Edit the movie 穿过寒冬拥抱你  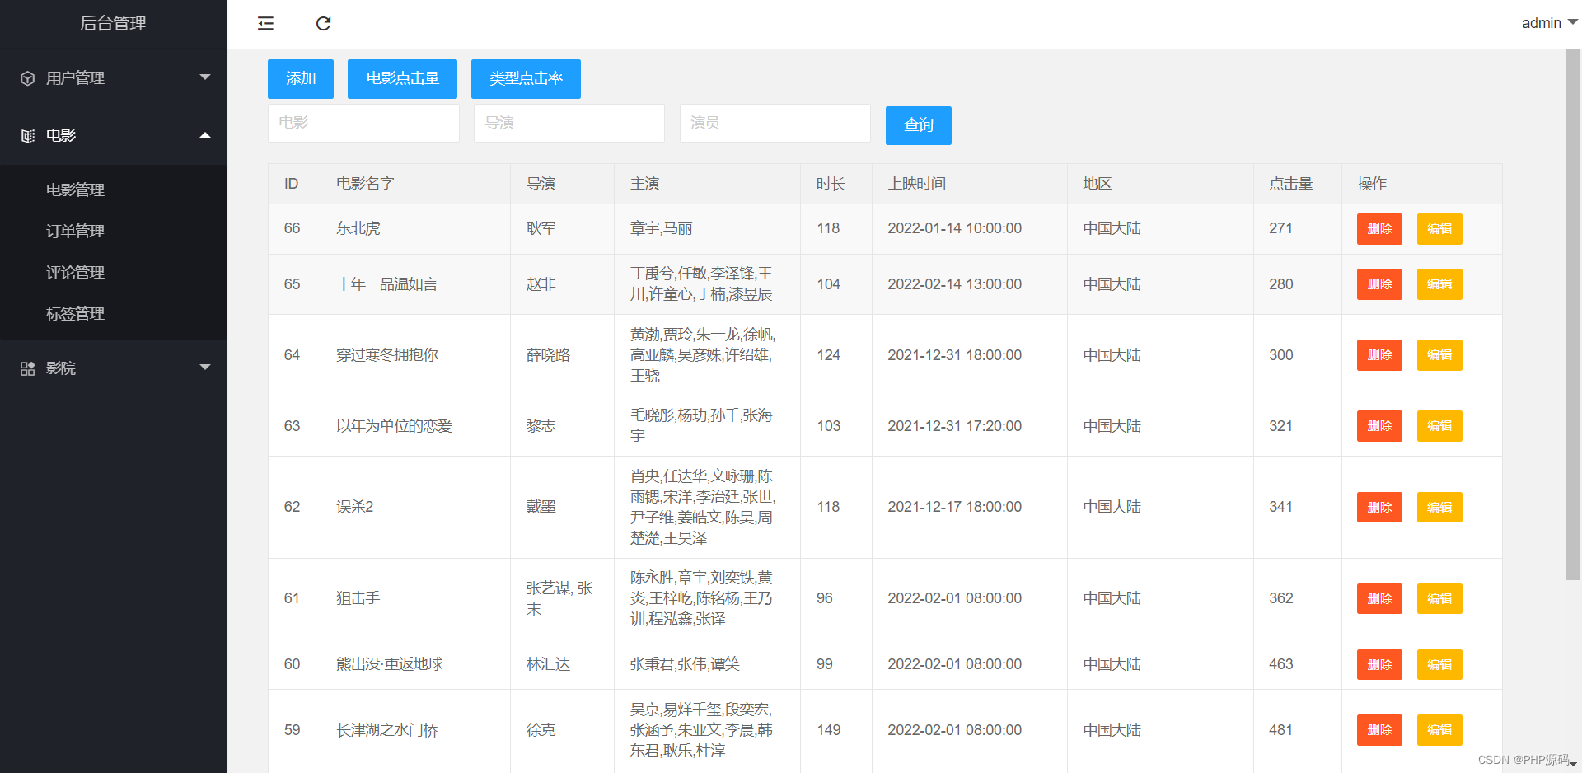1439,355
